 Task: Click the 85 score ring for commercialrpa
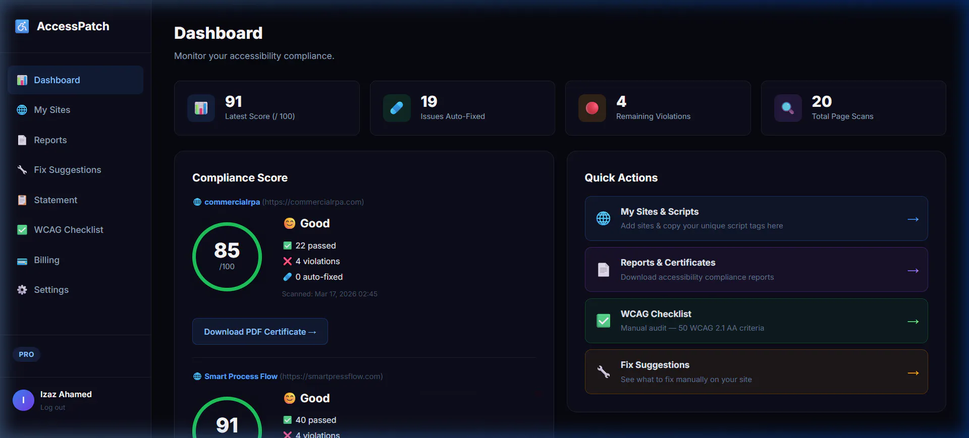coord(227,257)
